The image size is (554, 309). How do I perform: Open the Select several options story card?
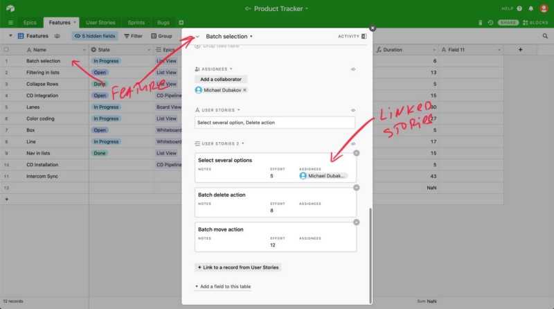coord(275,168)
